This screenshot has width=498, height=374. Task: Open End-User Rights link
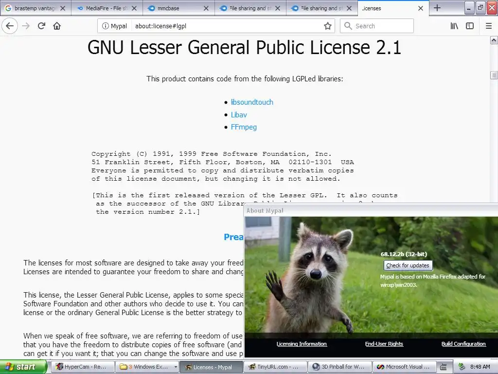[384, 344]
